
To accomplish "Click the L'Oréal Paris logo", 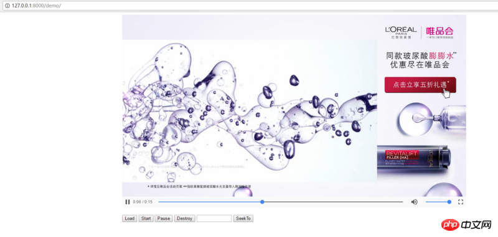I will click(x=401, y=32).
